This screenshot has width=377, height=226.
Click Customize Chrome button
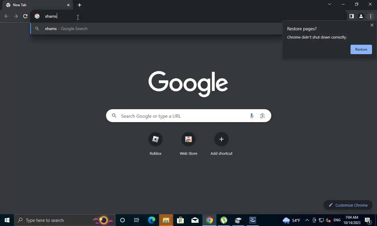tap(348, 205)
